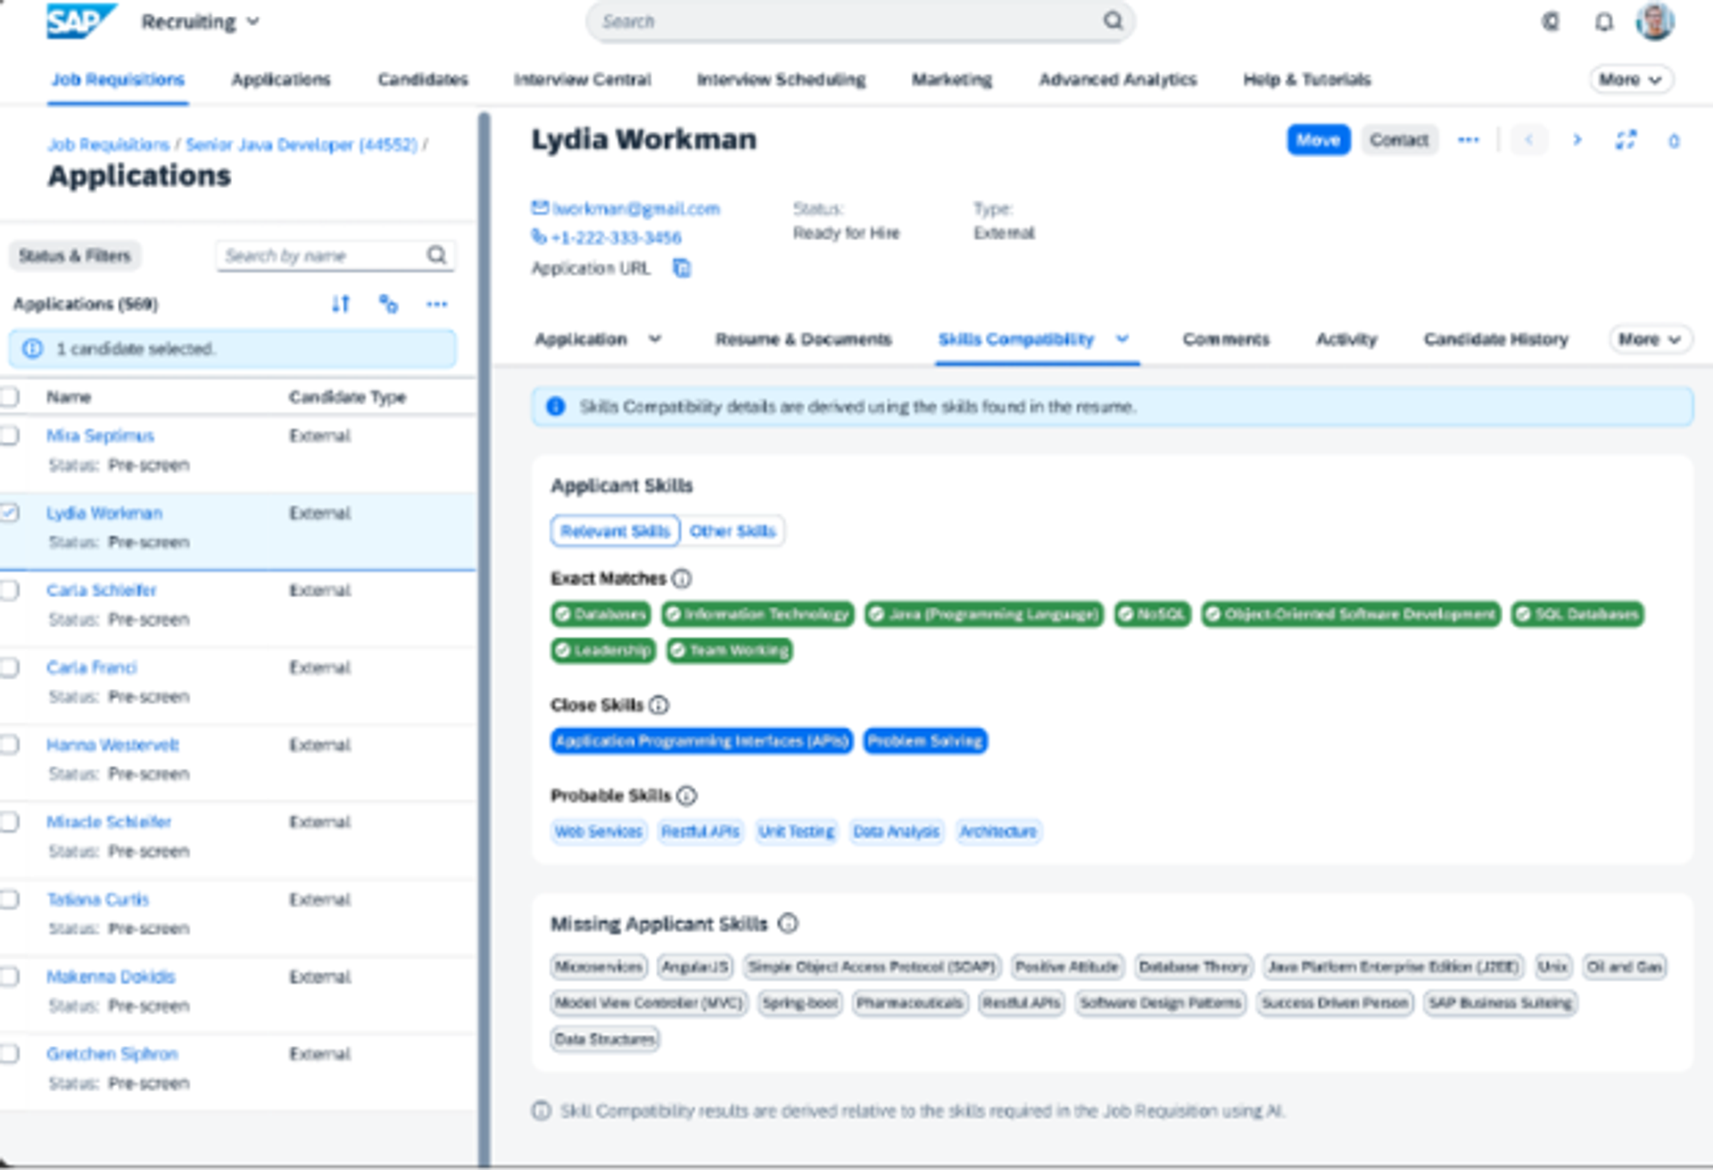The image size is (1713, 1170).
Task: Uncheck the Lydia Workman checkbox
Action: pos(10,513)
